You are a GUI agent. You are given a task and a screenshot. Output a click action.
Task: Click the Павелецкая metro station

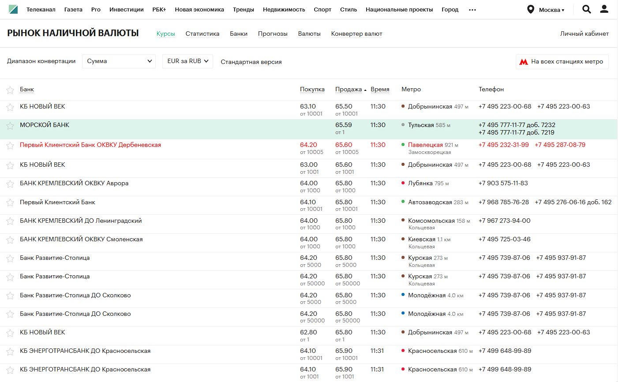coord(425,145)
